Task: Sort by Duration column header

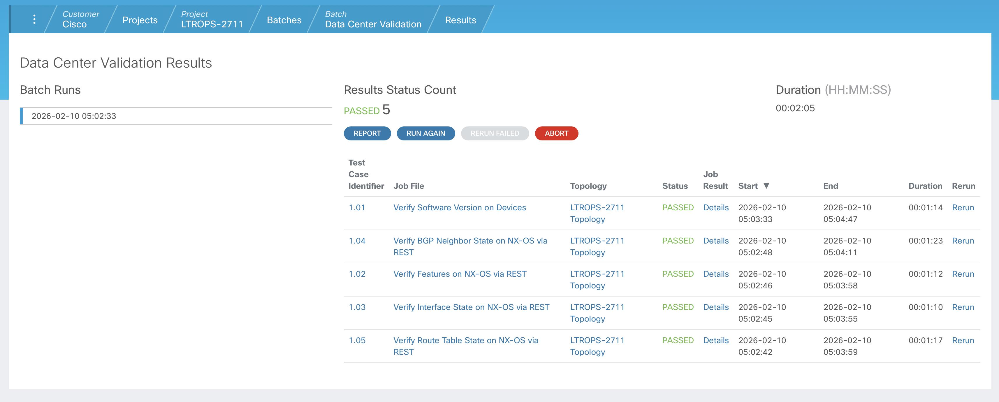Action: tap(925, 186)
